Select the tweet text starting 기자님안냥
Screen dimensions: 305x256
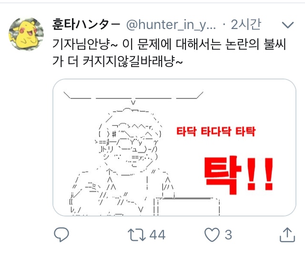coord(169,52)
